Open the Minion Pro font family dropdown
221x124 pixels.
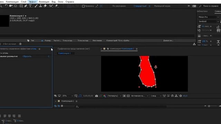(x=209, y=17)
